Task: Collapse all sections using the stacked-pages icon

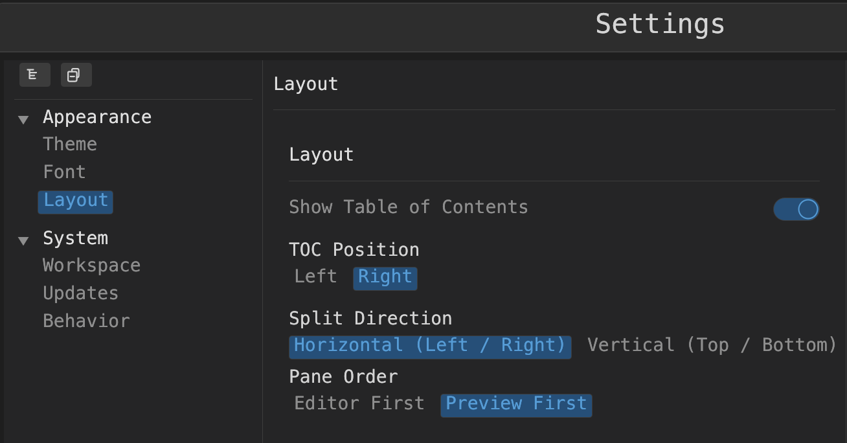Action: [x=76, y=74]
